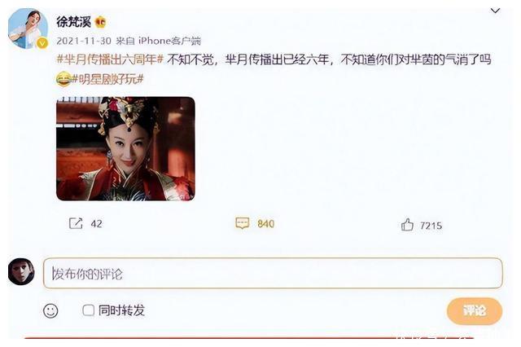The width and height of the screenshot is (521, 347).
Task: Click the post date 2021-11-30
Action: click(x=84, y=41)
